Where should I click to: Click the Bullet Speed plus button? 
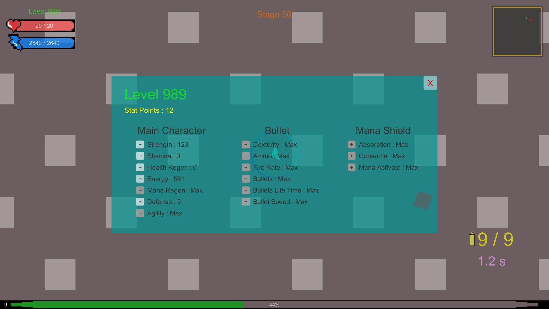pos(246,202)
